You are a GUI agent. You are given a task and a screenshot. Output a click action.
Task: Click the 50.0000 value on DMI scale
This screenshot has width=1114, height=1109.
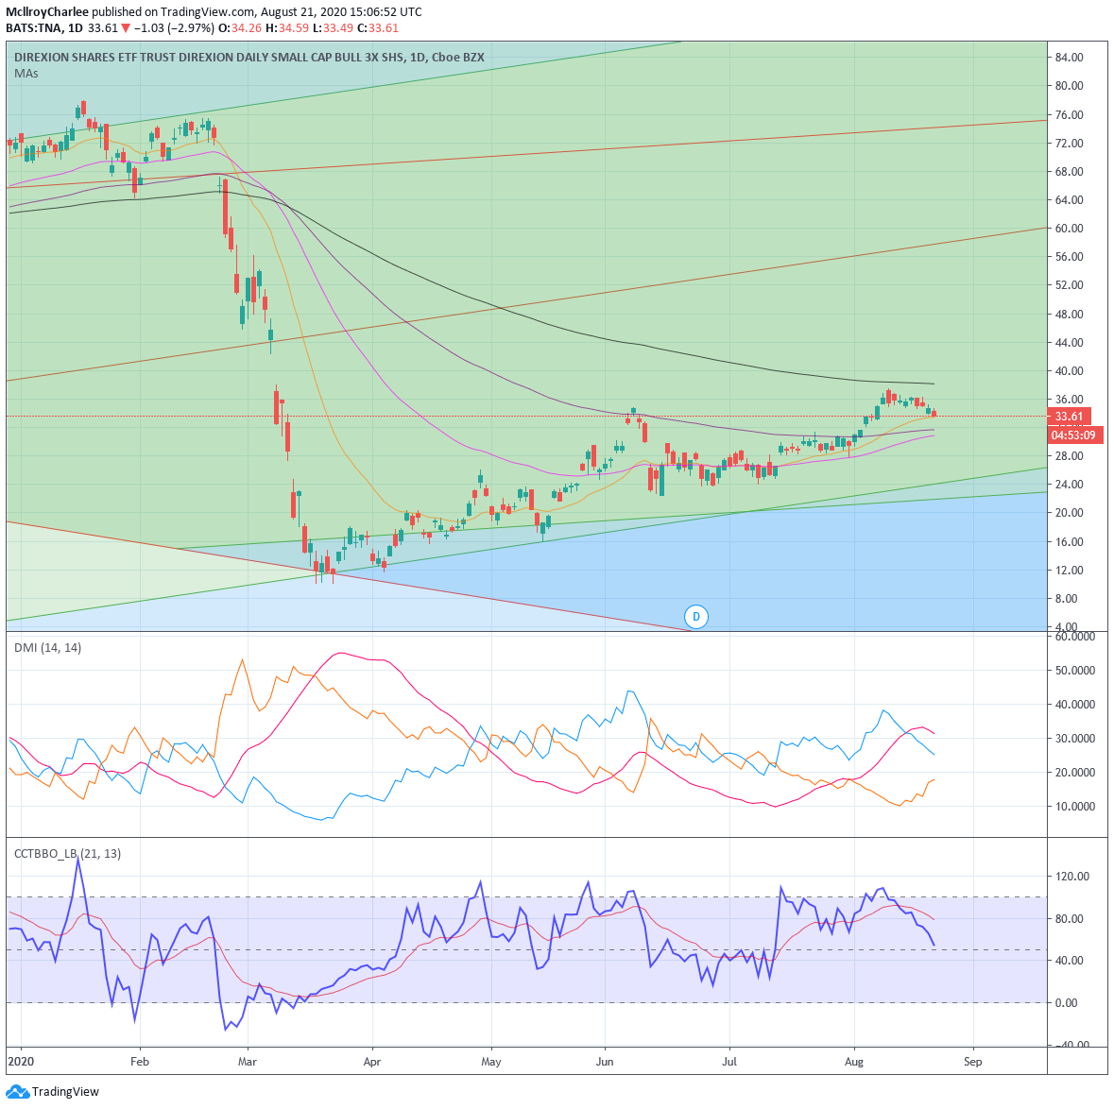click(x=1075, y=670)
